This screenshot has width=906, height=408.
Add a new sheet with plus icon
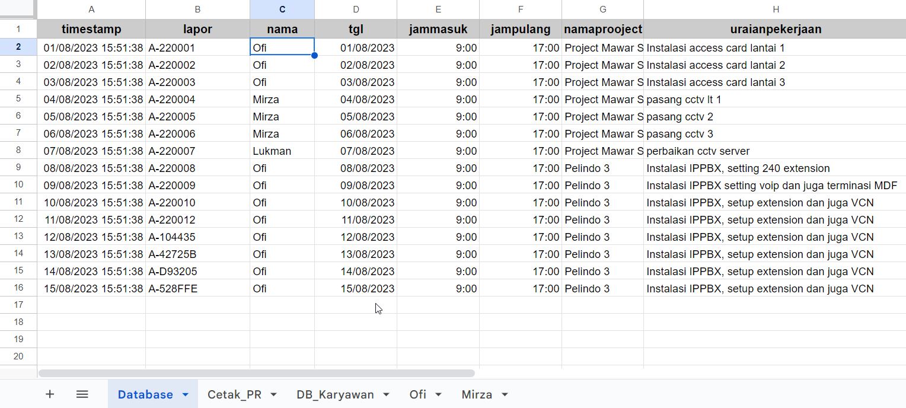(x=50, y=394)
